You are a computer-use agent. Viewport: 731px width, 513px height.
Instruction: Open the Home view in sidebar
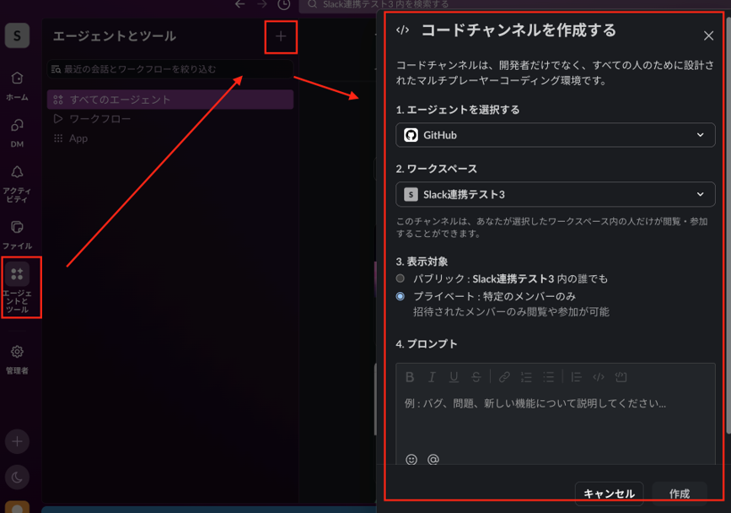click(17, 86)
